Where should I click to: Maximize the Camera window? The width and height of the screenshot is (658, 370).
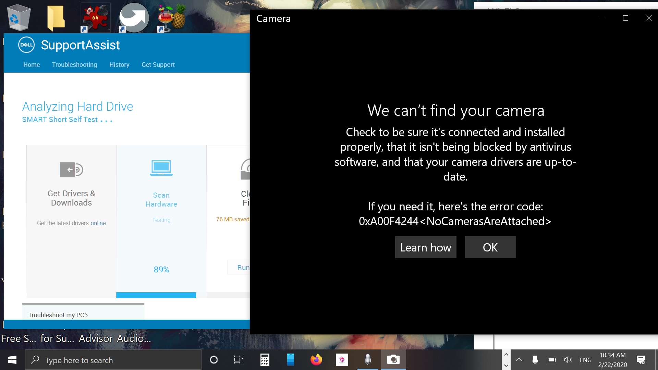point(625,18)
